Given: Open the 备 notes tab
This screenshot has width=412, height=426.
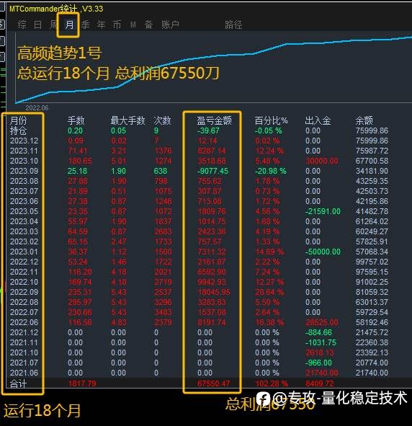Looking at the screenshot, I should (x=148, y=25).
